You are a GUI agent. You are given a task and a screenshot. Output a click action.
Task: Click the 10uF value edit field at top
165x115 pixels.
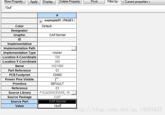click(x=85, y=8)
